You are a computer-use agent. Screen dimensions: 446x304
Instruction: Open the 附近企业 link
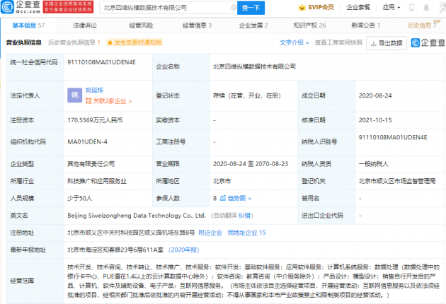click(210, 233)
